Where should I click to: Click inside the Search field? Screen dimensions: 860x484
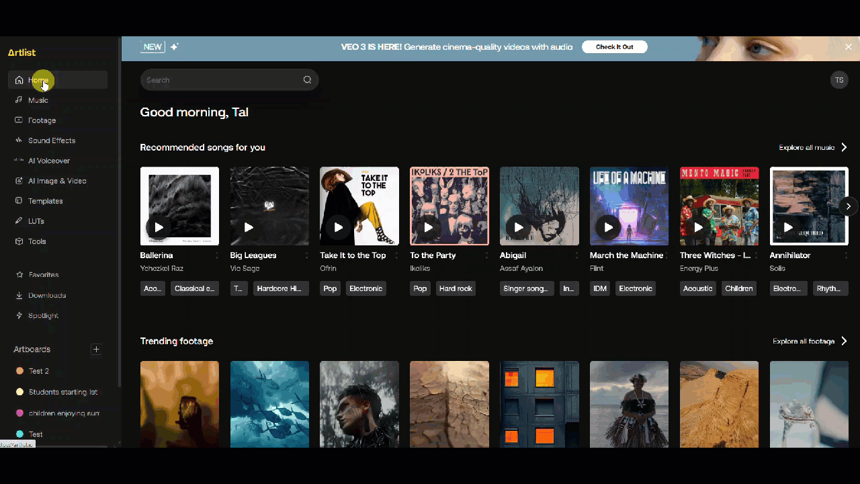(222, 79)
